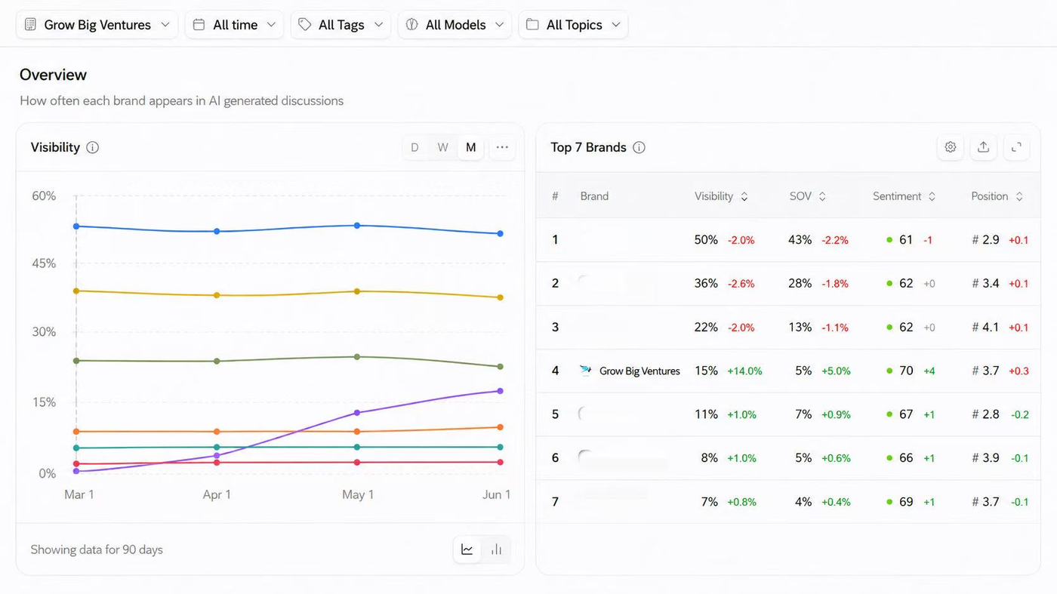Image resolution: width=1057 pixels, height=594 pixels.
Task: Click the folder icon in All Topics filter
Action: [x=532, y=25]
